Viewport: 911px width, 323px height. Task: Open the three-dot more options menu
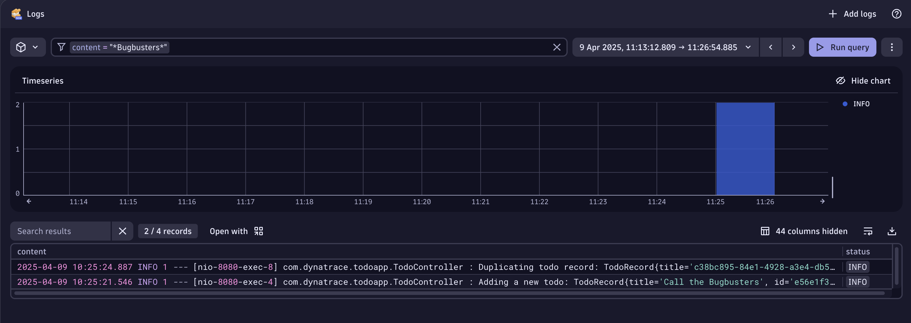click(892, 47)
